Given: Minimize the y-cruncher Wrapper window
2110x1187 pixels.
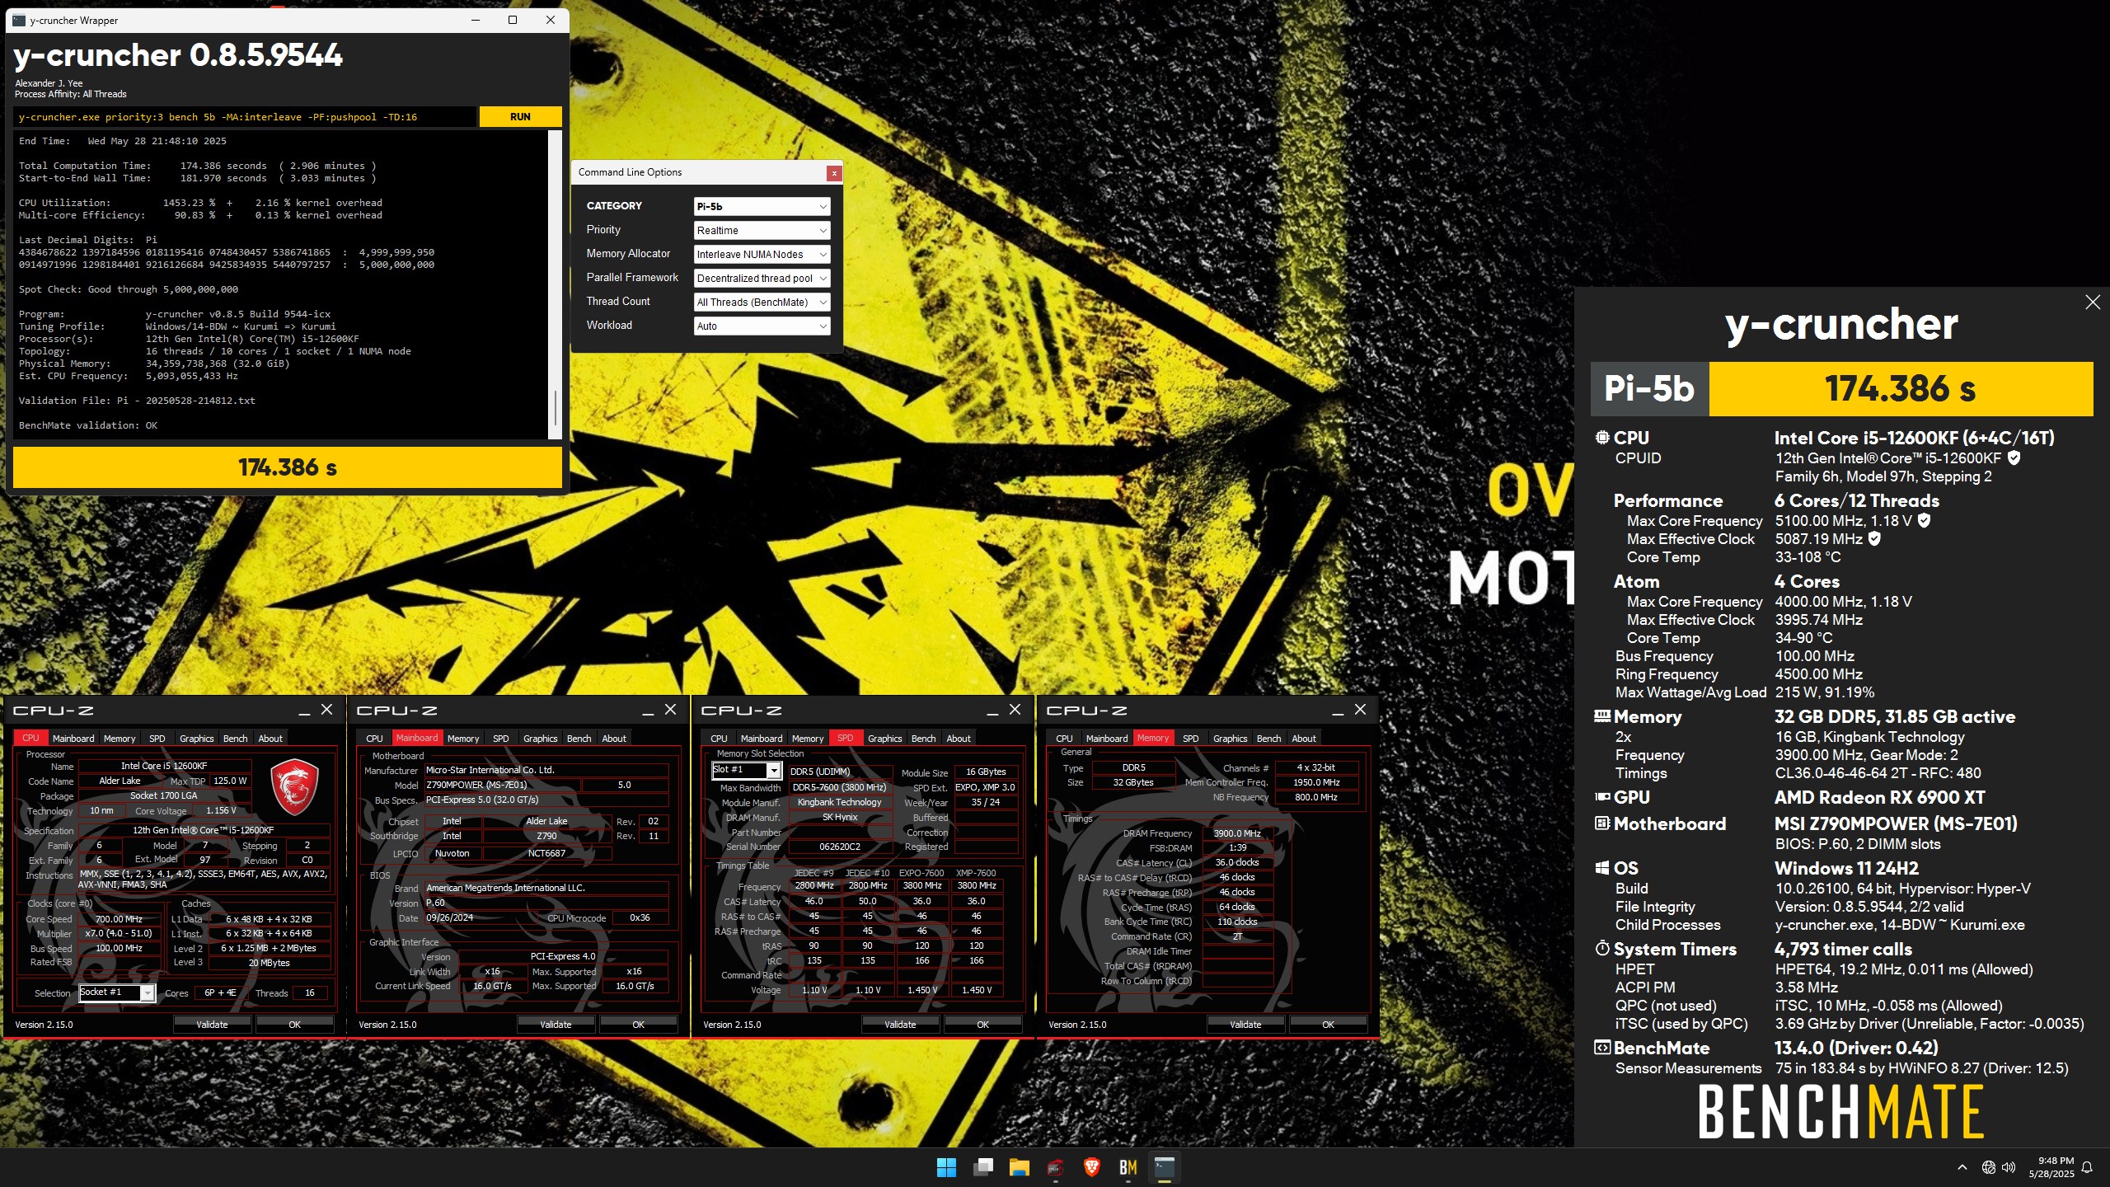Looking at the screenshot, I should click(476, 21).
